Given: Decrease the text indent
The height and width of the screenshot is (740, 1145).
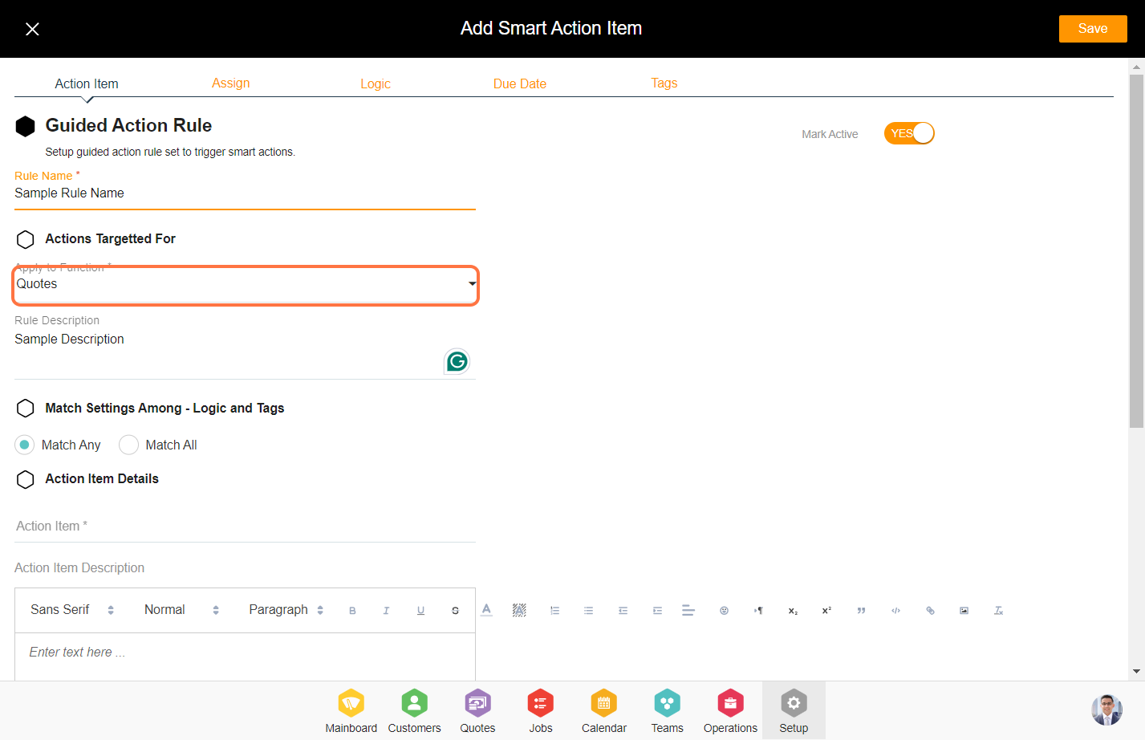Looking at the screenshot, I should click(x=623, y=611).
